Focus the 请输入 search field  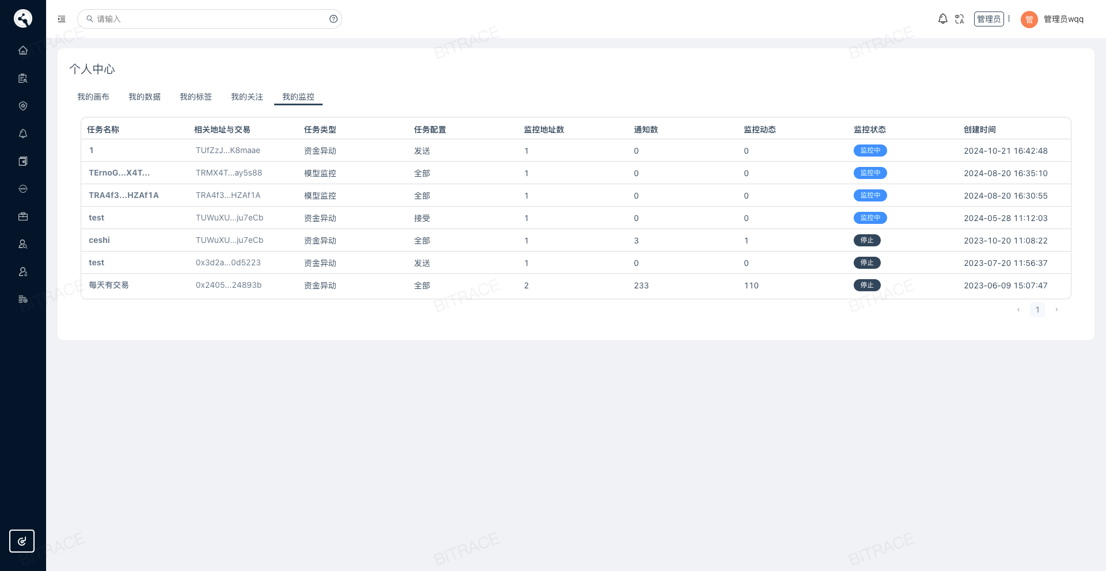click(x=210, y=19)
